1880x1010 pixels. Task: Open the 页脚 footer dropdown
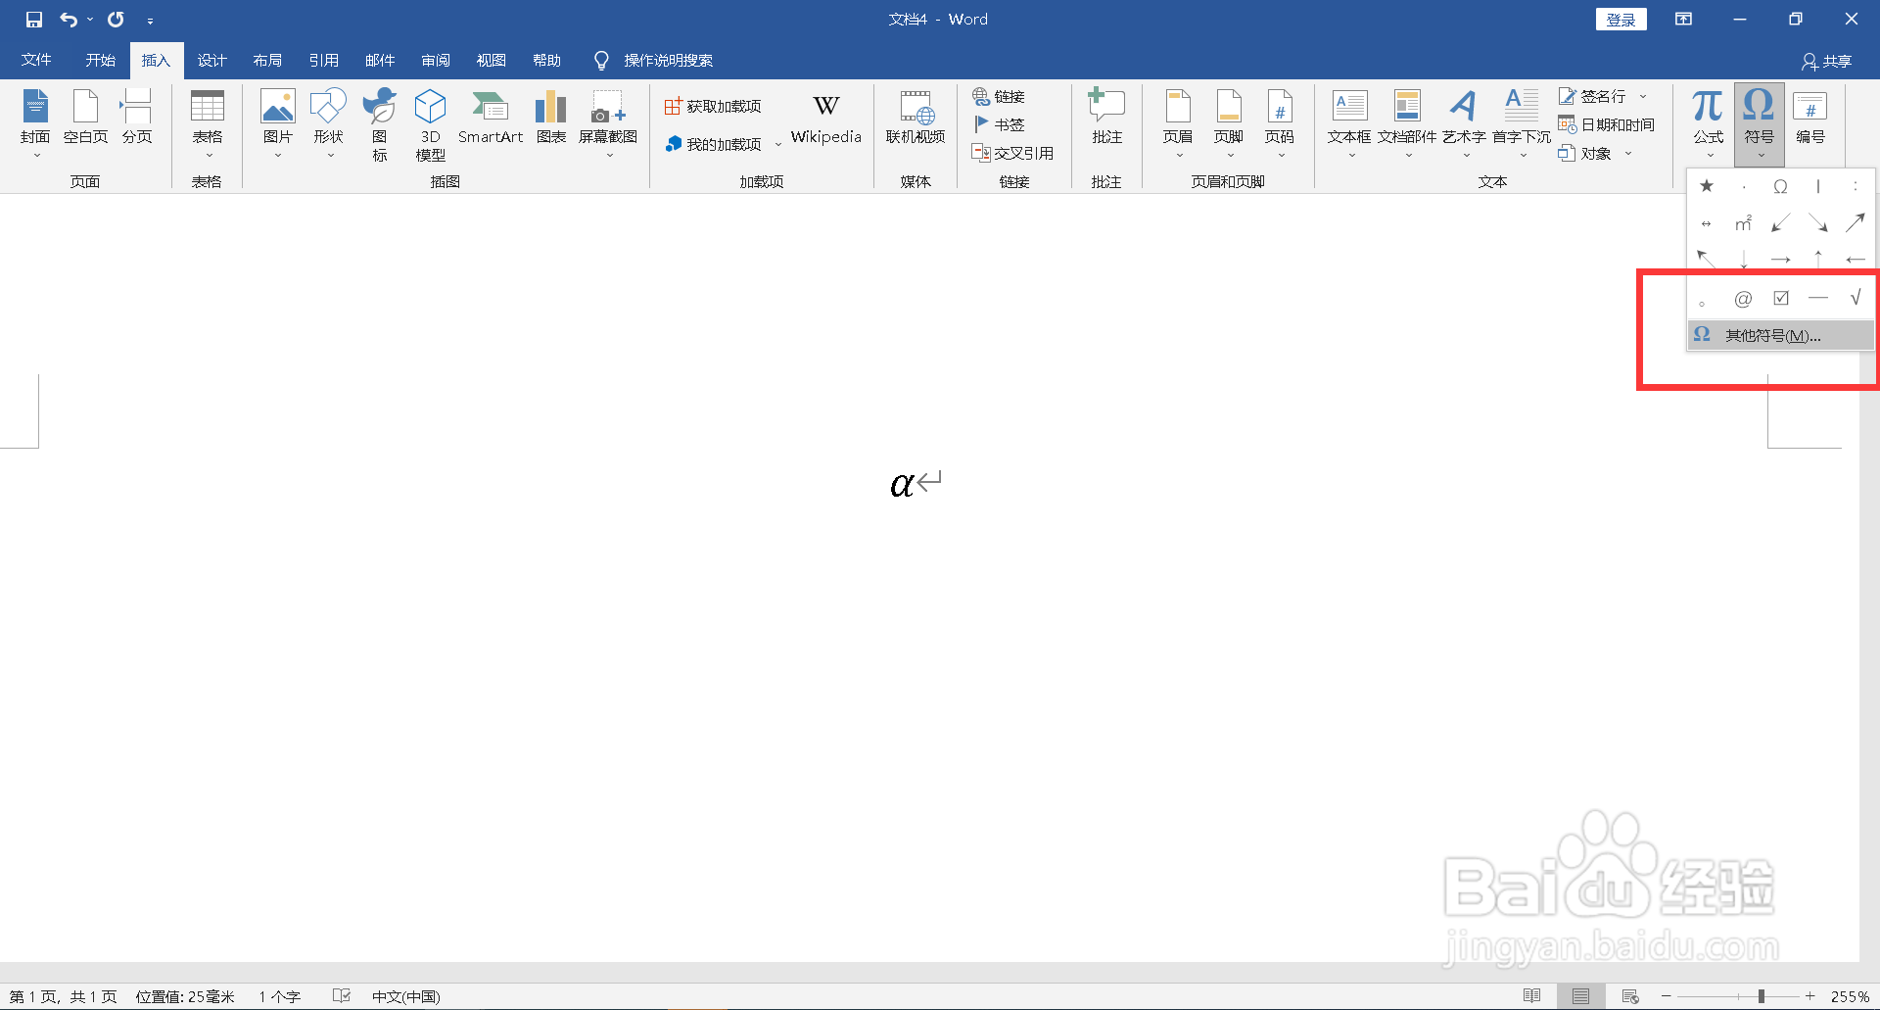tap(1229, 122)
